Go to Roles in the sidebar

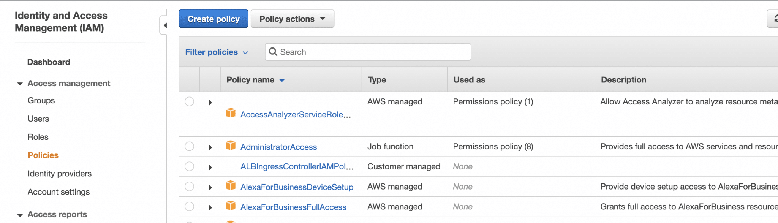[x=38, y=137]
